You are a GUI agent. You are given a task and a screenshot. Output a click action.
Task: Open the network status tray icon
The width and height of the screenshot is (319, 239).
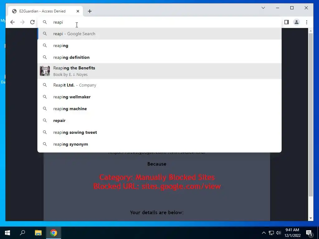point(271,233)
